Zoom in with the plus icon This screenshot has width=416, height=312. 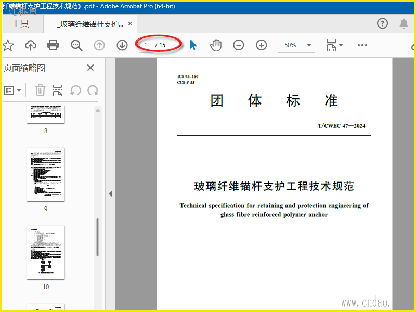point(262,45)
